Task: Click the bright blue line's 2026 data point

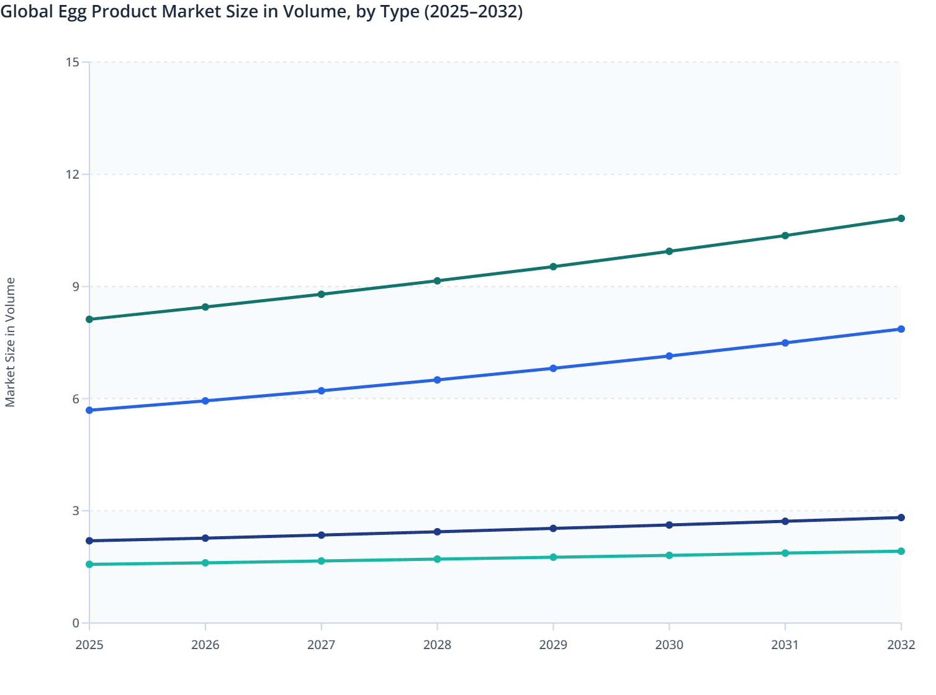Action: [205, 401]
